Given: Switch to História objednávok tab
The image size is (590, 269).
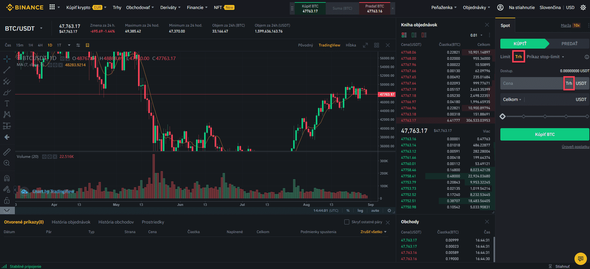Looking at the screenshot, I should pyautogui.click(x=71, y=222).
